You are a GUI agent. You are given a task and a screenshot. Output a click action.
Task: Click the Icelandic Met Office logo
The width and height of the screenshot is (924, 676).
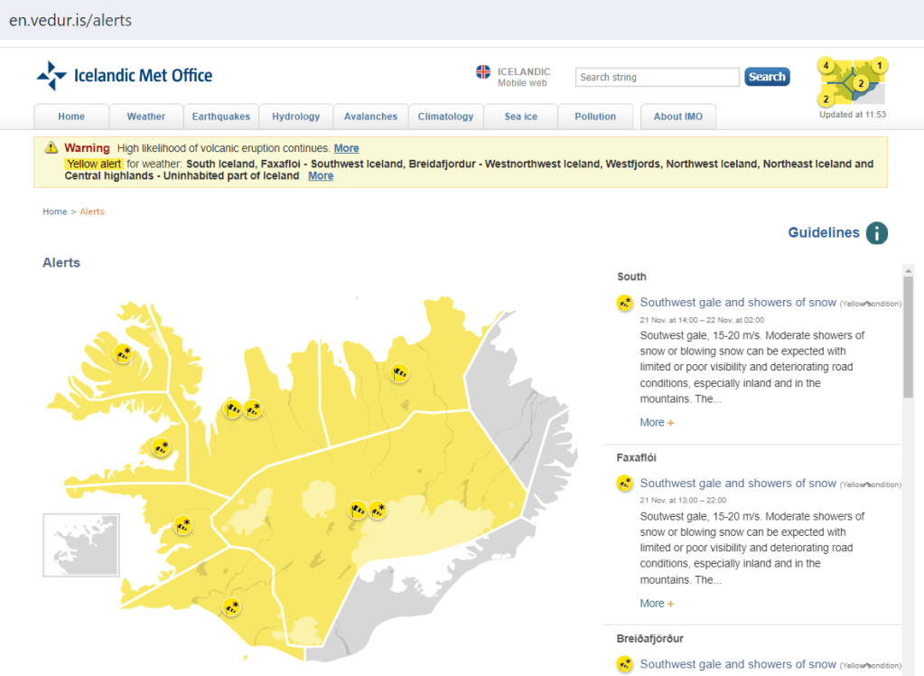[x=125, y=76]
